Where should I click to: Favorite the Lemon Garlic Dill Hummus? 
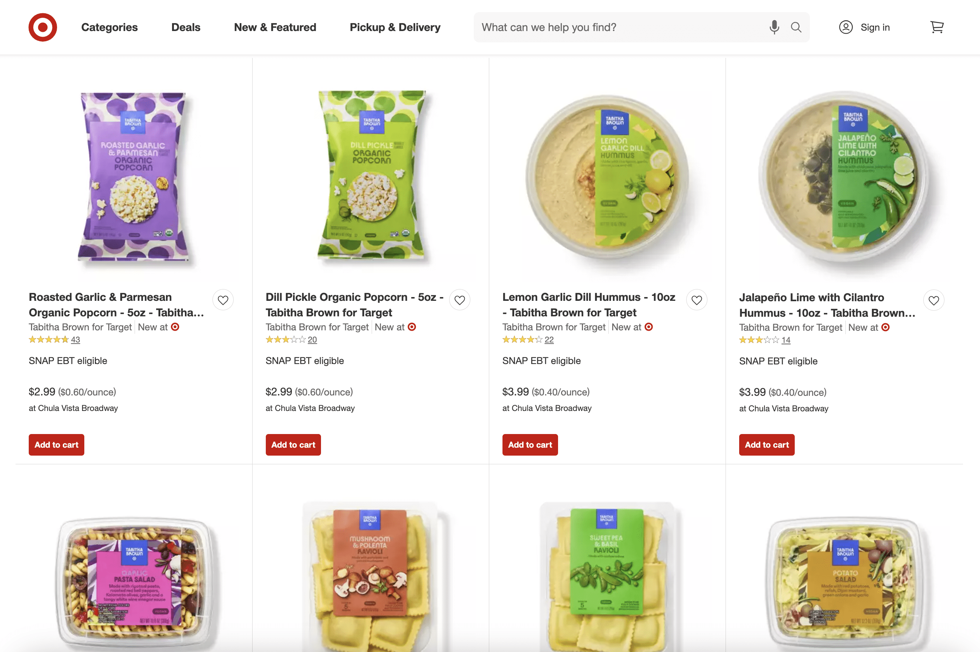(697, 300)
